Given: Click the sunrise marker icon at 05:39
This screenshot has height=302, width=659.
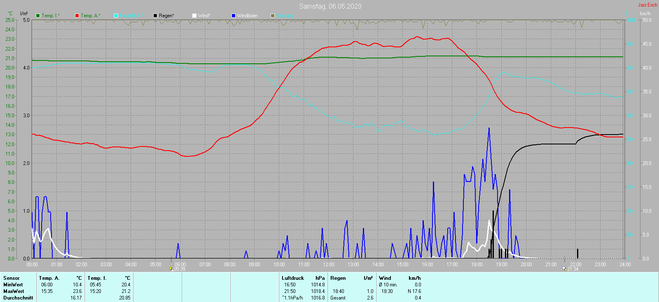Looking at the screenshot, I should point(172,269).
